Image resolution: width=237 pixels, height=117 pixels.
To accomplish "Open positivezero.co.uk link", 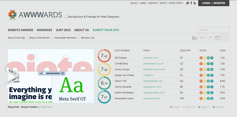I will pyautogui.click(x=153, y=64).
